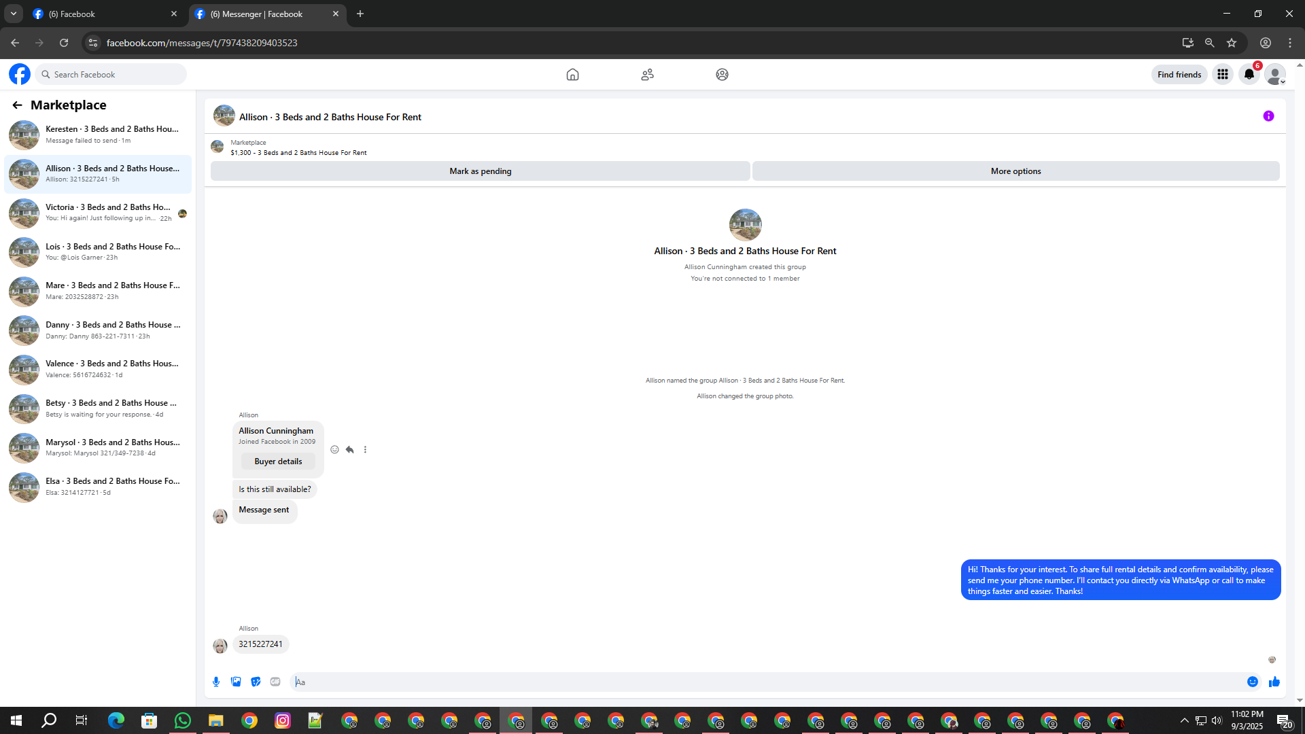
Task: Click the voice clip microphone icon
Action: pyautogui.click(x=216, y=682)
